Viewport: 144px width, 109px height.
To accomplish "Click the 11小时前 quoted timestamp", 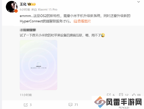I will pyautogui.click(x=26, y=95).
